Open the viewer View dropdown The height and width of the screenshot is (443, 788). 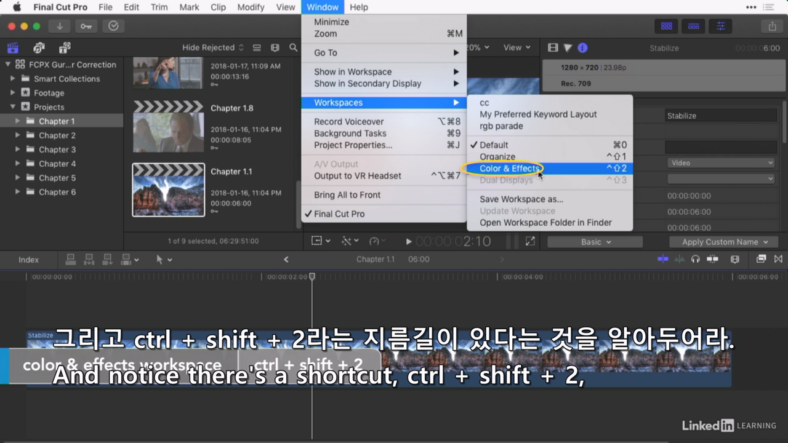tap(516, 47)
